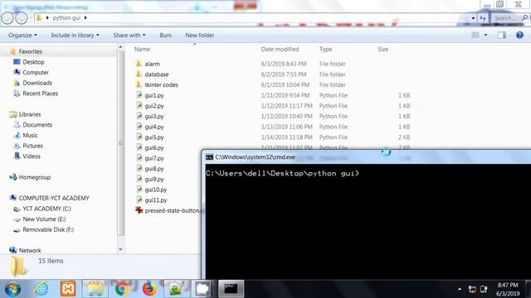
Task: Select file gui5.py
Action: 149,137
